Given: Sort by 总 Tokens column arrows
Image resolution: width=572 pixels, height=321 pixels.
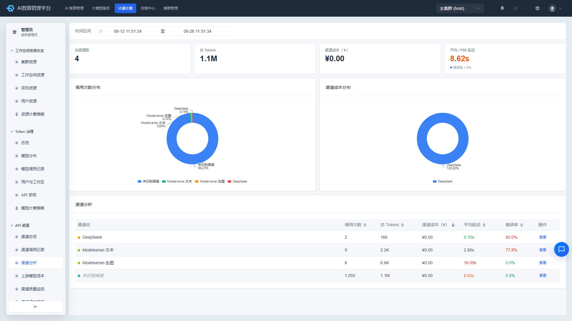Looking at the screenshot, I should [x=402, y=225].
